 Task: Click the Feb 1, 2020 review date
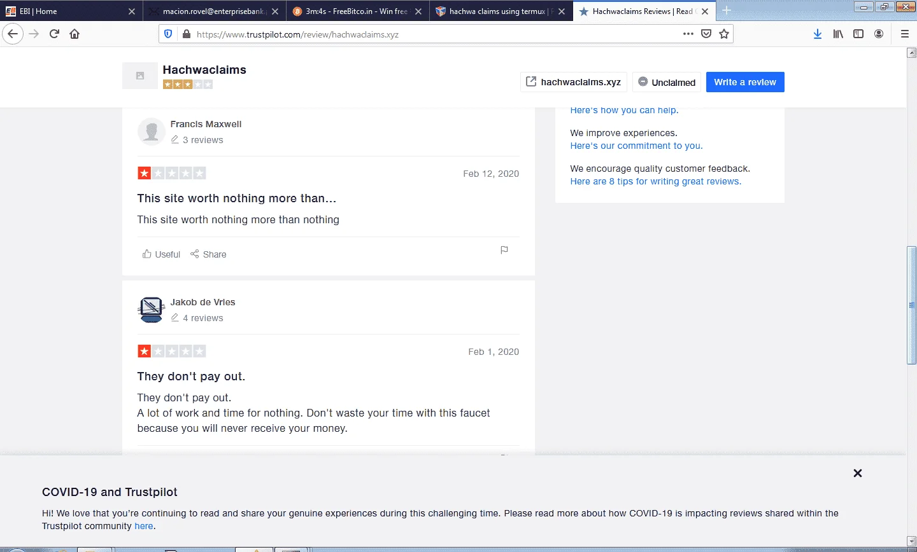pos(494,352)
